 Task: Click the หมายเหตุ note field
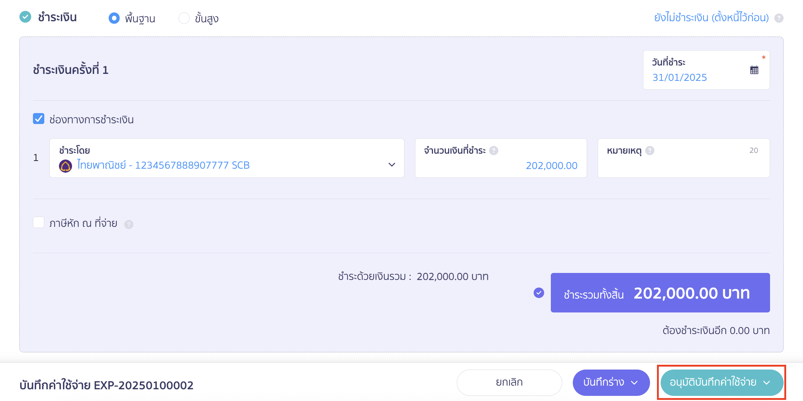pyautogui.click(x=683, y=158)
